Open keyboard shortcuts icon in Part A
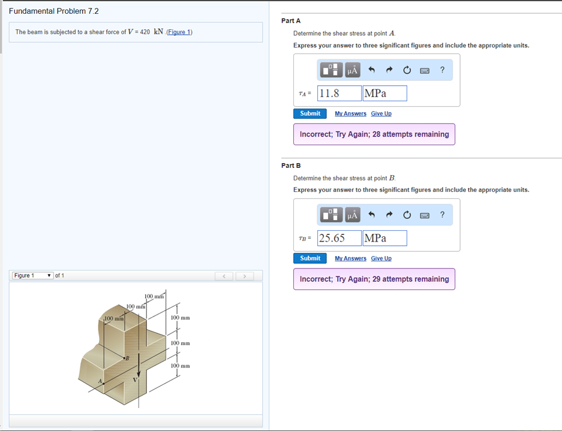The height and width of the screenshot is (431, 562). tap(425, 71)
